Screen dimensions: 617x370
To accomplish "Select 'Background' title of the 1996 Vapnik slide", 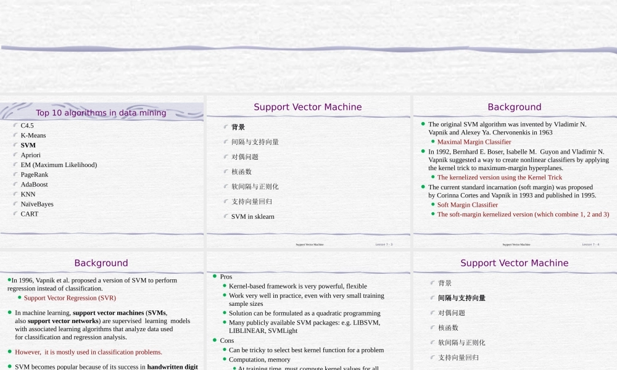I will 101,263.
